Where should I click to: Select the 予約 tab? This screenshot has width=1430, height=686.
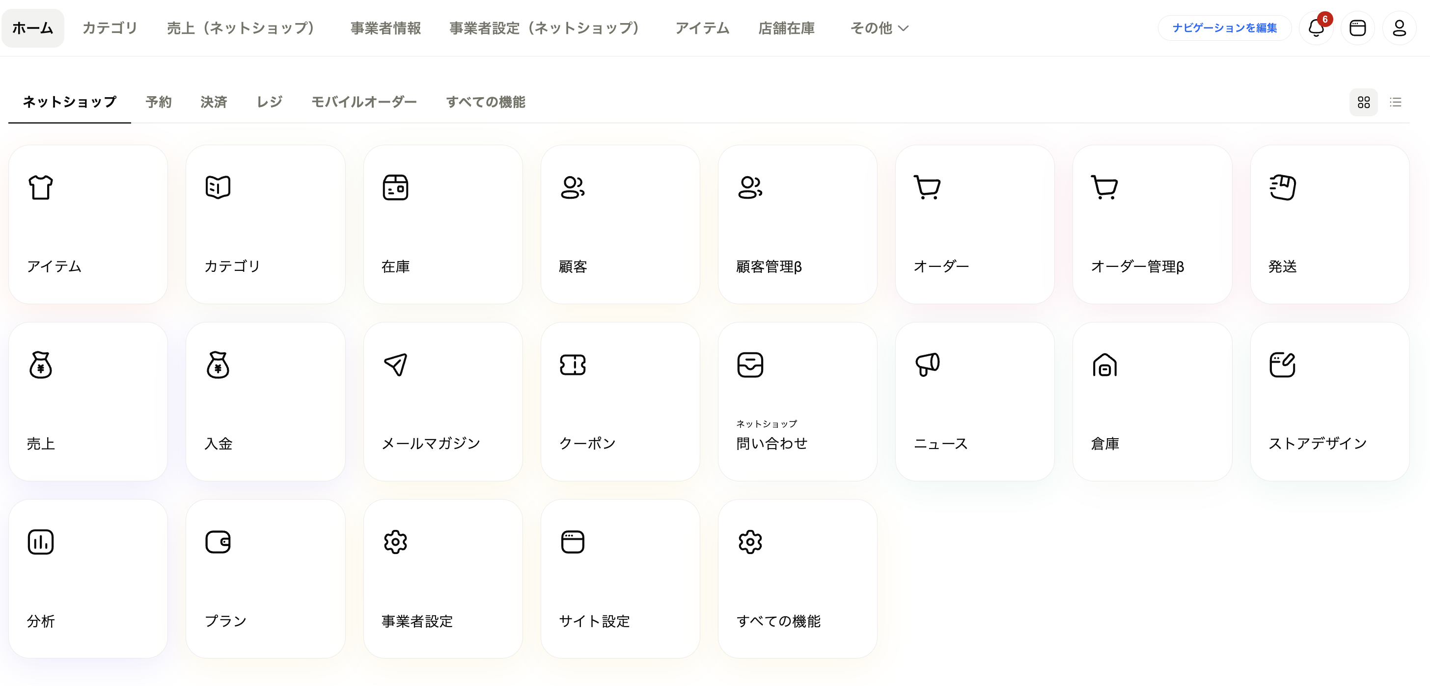pos(158,102)
